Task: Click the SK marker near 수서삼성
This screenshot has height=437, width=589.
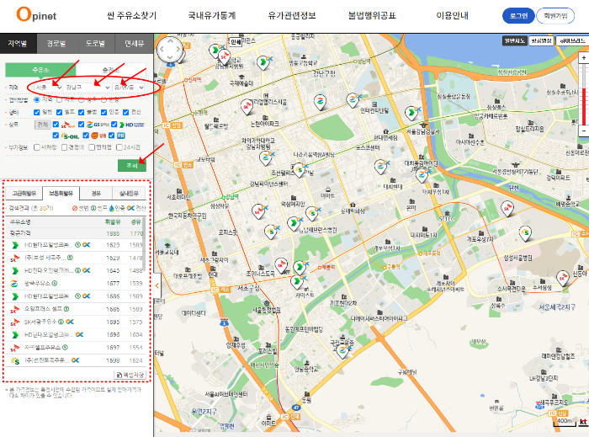Action: (x=563, y=278)
